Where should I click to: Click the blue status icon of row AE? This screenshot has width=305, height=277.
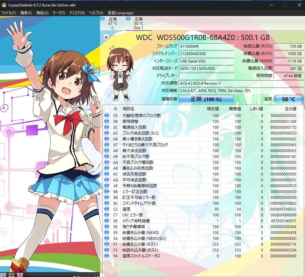107,186
